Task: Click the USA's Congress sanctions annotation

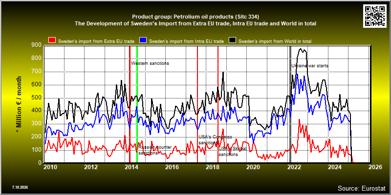Action: [x=215, y=140]
